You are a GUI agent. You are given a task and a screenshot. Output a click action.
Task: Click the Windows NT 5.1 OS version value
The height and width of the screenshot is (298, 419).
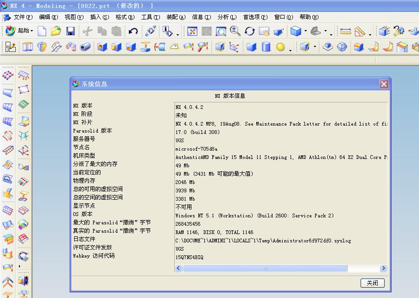pyautogui.click(x=254, y=216)
